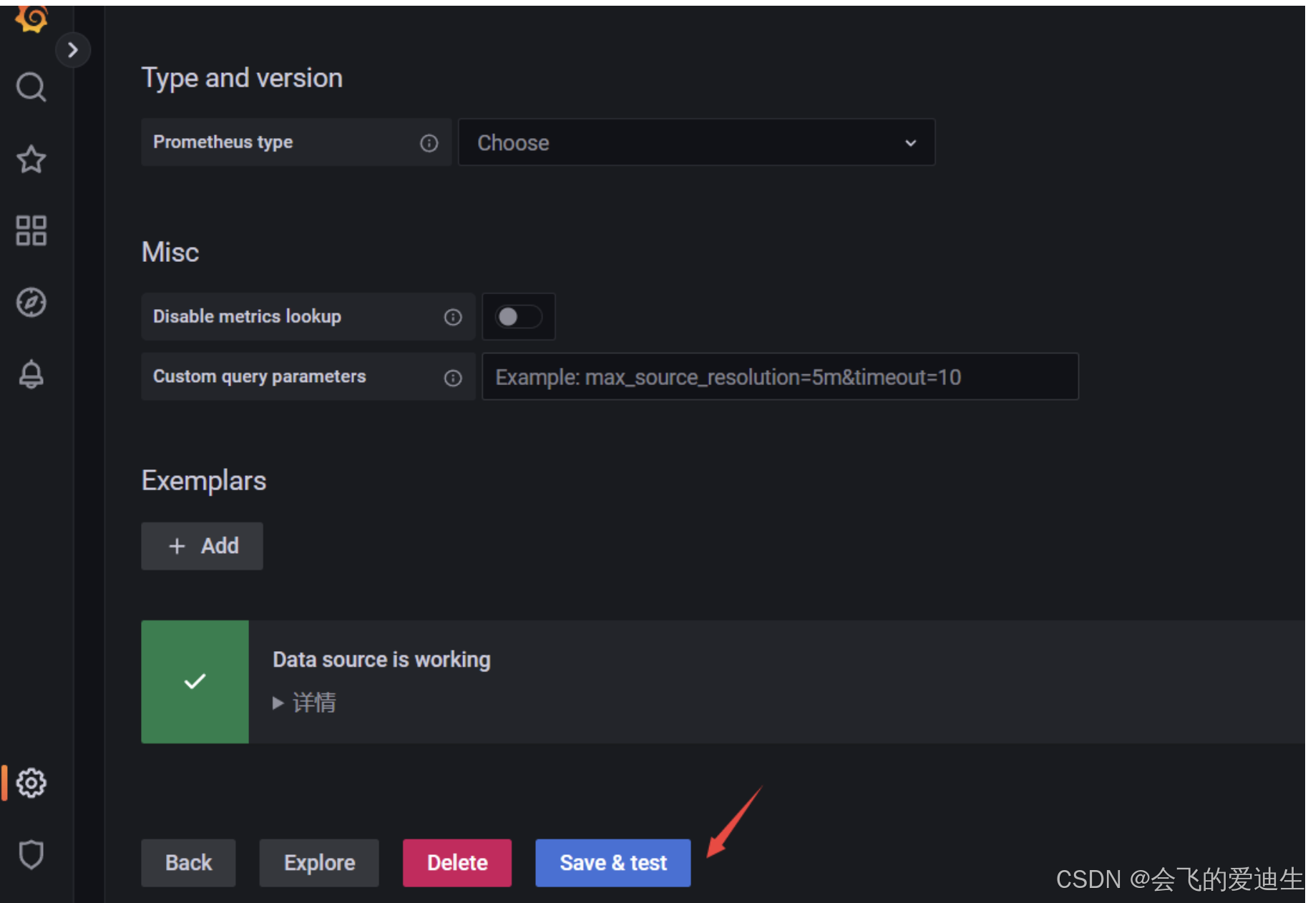The width and height of the screenshot is (1308, 903).
Task: Open Configuration gear icon
Action: [31, 783]
